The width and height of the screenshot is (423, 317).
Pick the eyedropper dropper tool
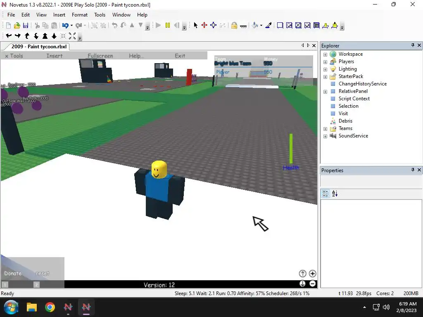click(x=269, y=25)
